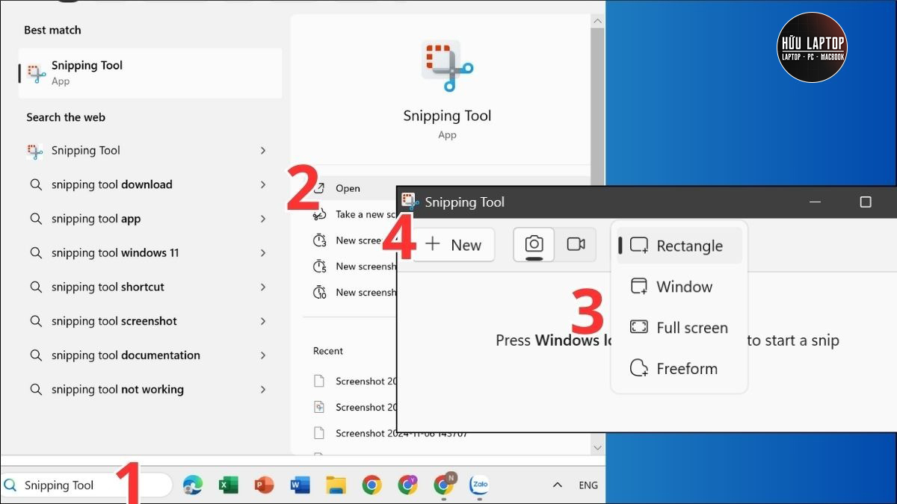Click the New button in Snipping Tool
This screenshot has height=504, width=897.
tap(454, 245)
